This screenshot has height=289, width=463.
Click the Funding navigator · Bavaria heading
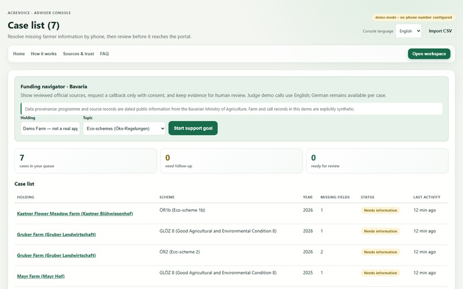(x=54, y=87)
